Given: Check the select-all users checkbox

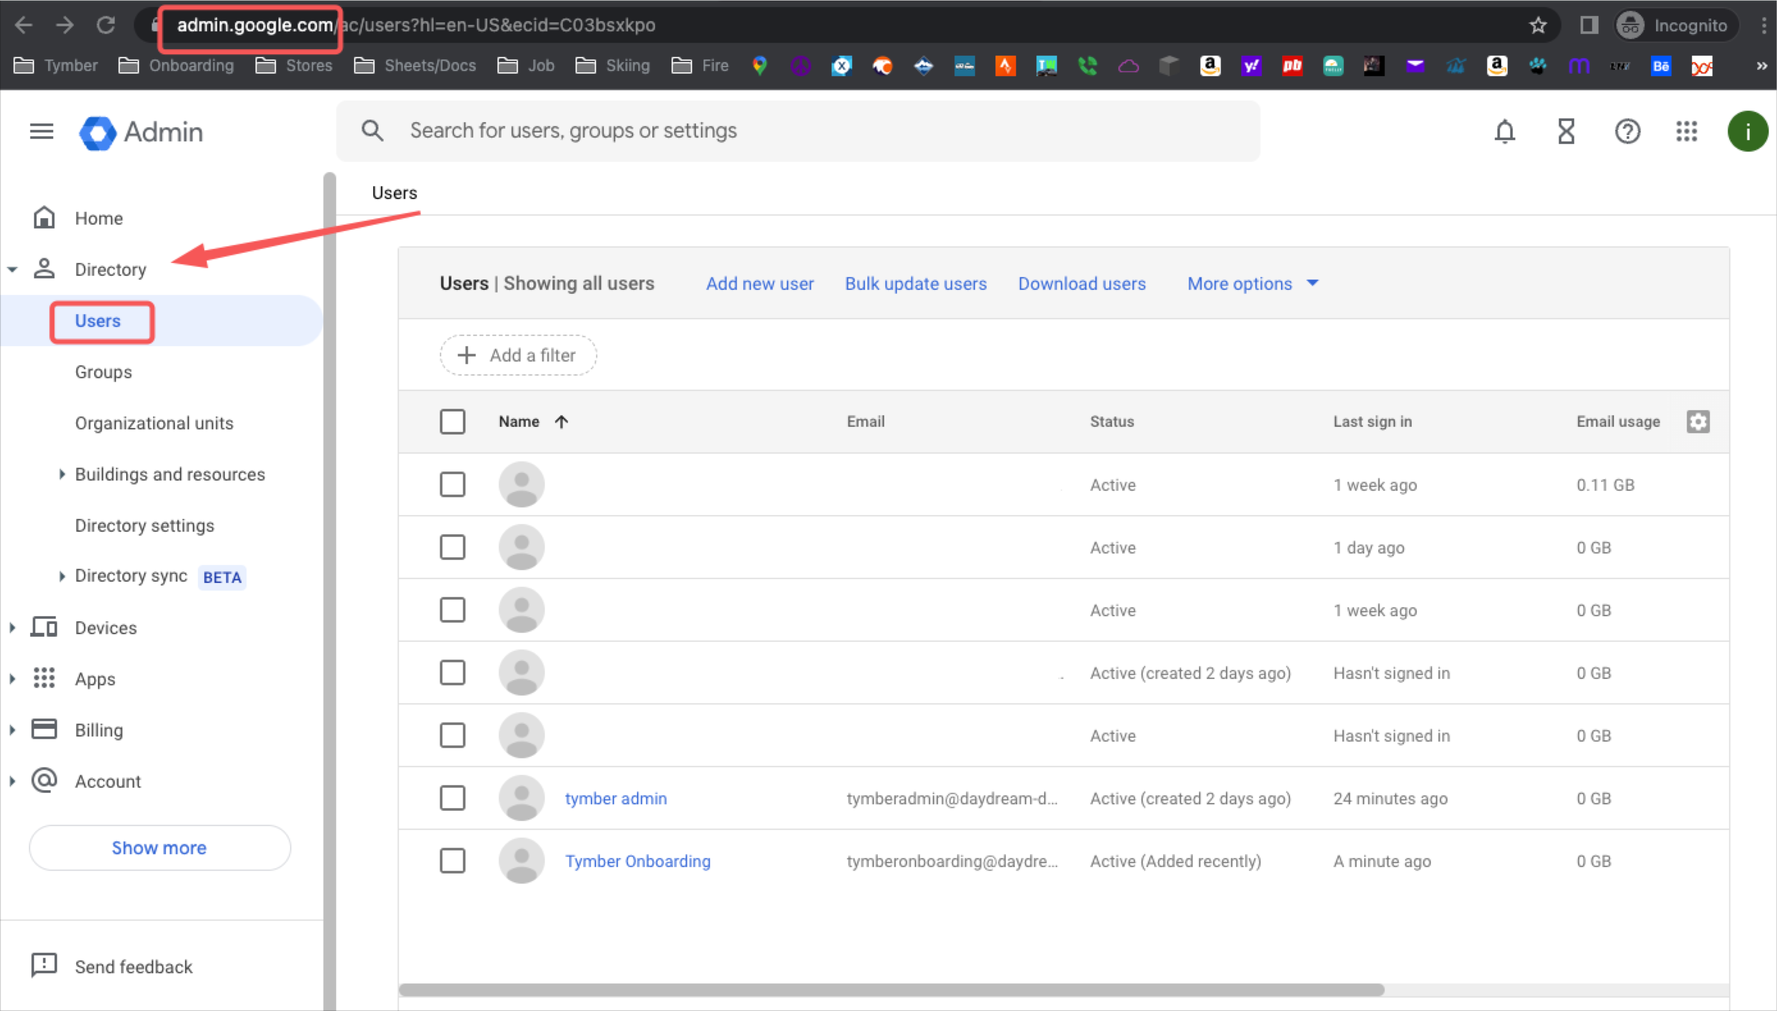Looking at the screenshot, I should [x=452, y=422].
